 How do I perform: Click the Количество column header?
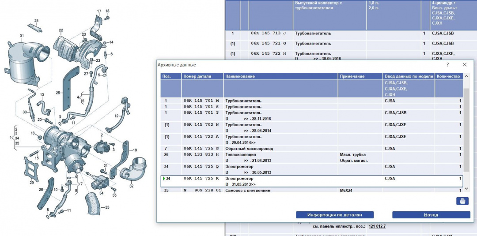448,76
